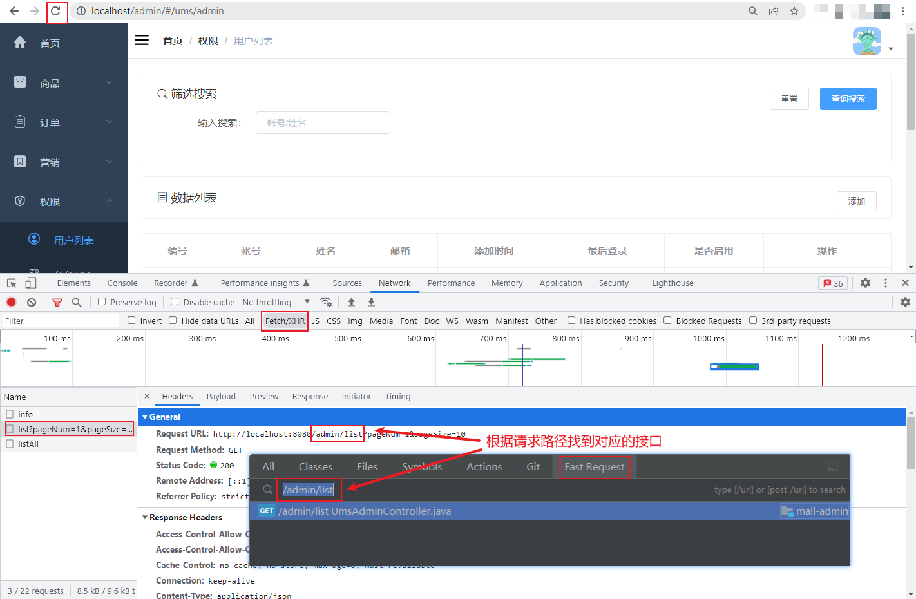Click the 用户列表 user icon in the sidebar

(x=34, y=239)
